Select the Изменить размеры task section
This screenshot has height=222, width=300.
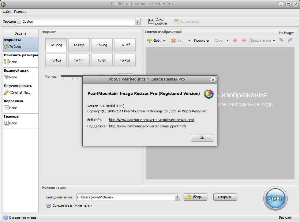[x=21, y=60]
